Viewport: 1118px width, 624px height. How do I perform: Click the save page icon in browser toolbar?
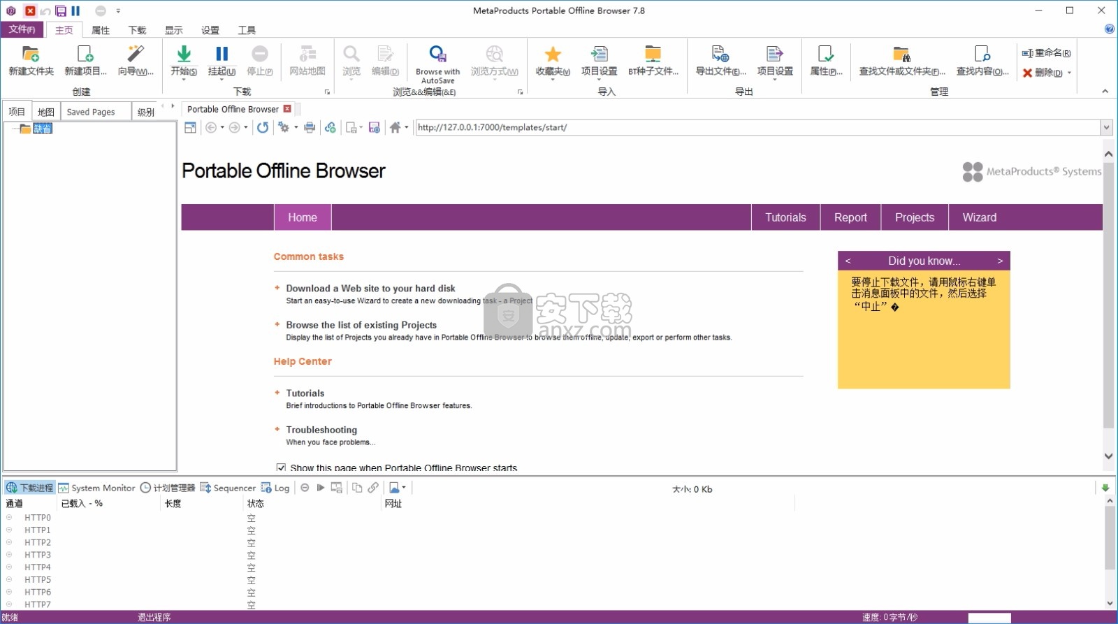[374, 127]
